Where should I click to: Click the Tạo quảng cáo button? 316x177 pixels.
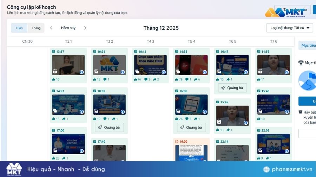(292, 9)
